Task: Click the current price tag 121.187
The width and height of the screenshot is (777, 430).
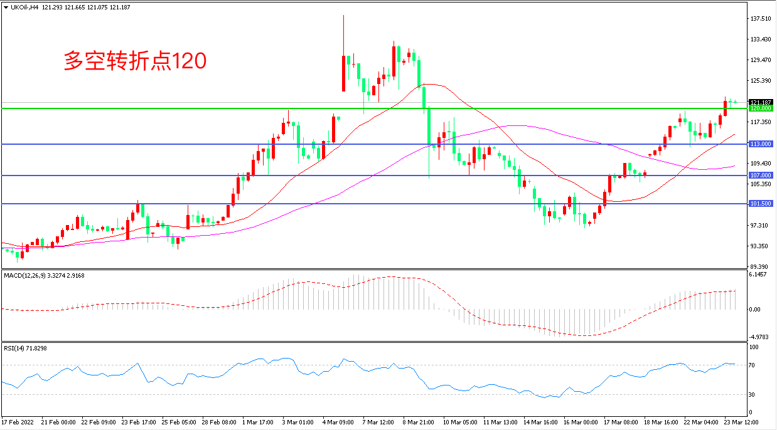Action: (760, 102)
